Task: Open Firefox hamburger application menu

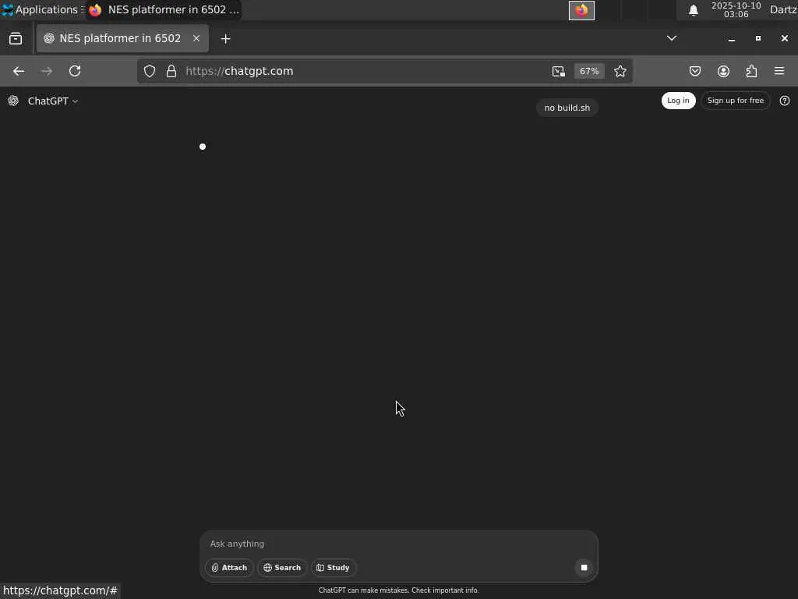Action: click(779, 71)
